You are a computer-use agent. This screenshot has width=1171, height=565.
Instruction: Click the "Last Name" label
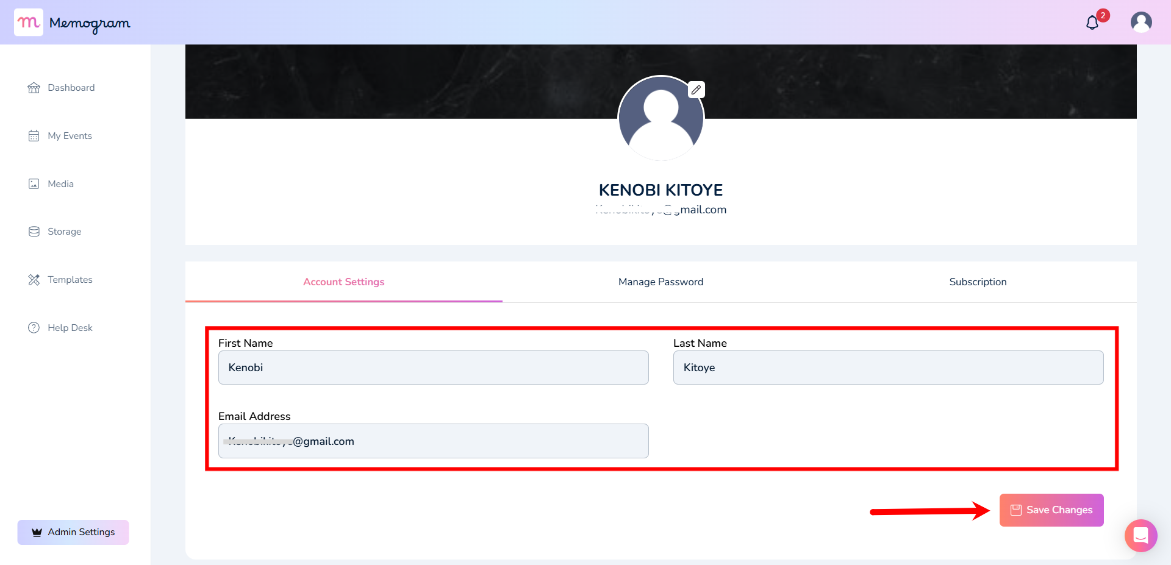click(700, 343)
